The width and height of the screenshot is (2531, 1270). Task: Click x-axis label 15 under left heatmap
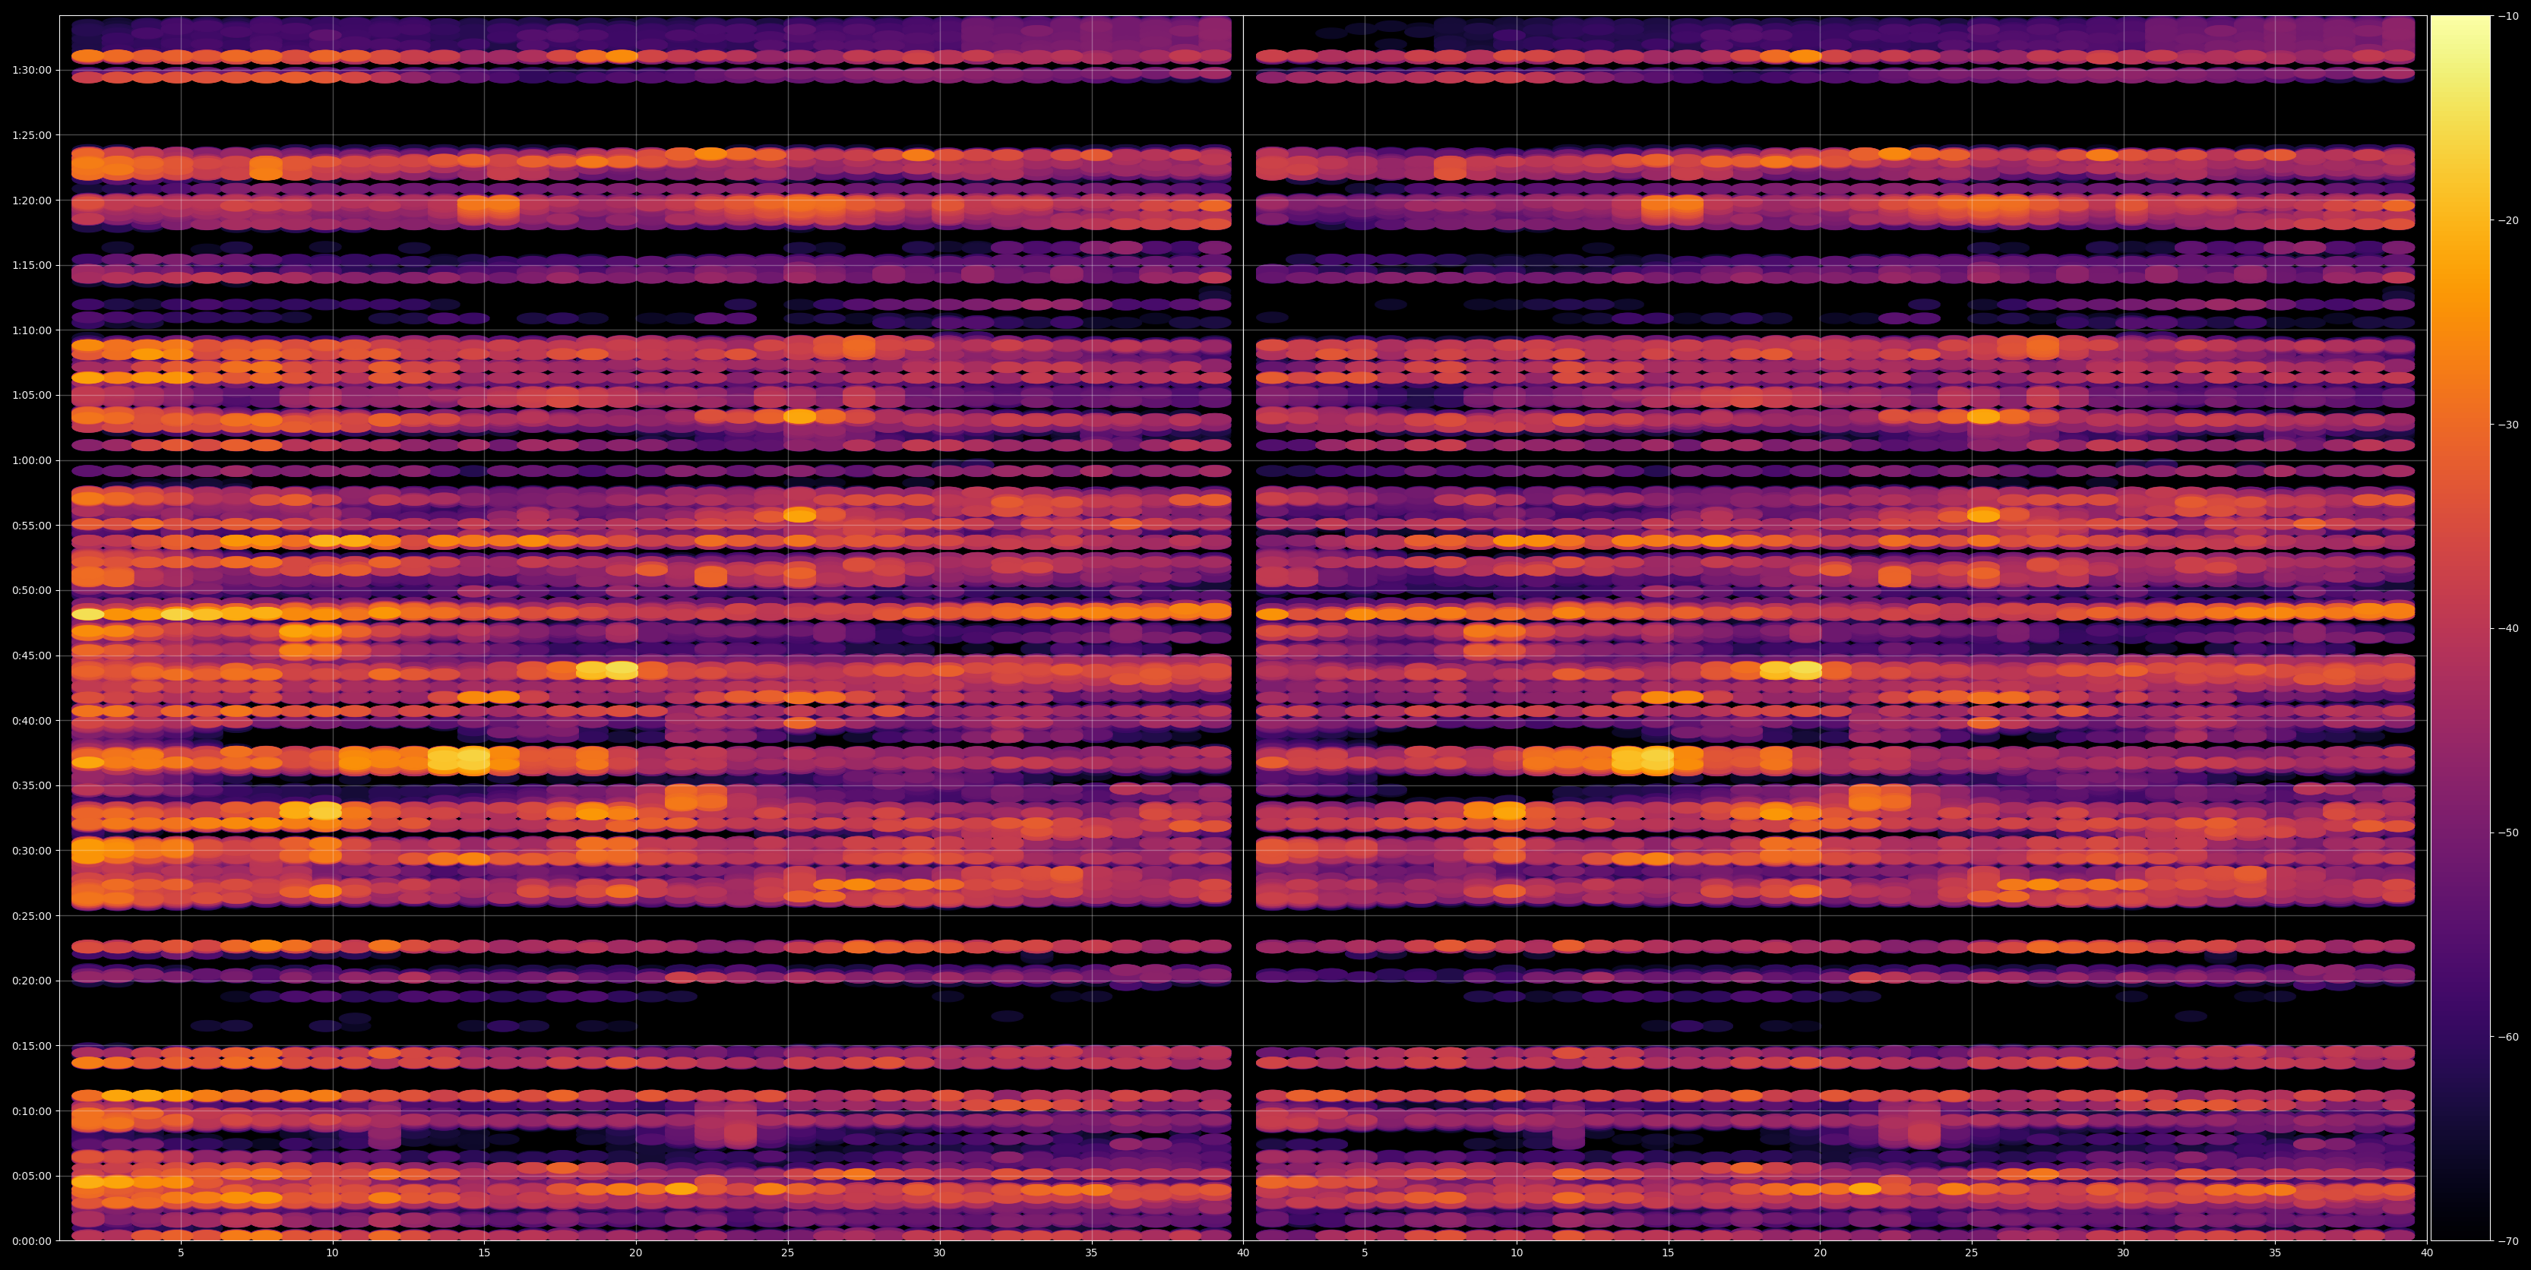click(x=484, y=1253)
